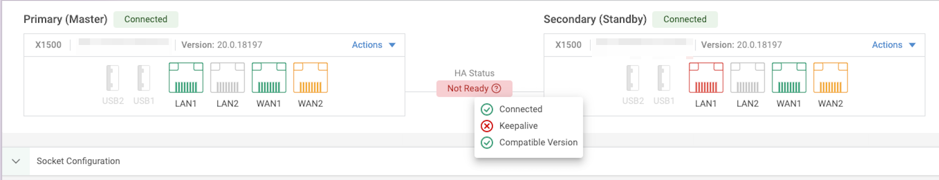Open the Primary socket Actions dropdown
939x180 pixels.
point(373,45)
